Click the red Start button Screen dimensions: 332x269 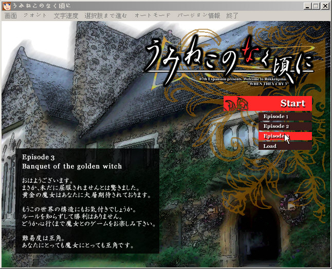[268, 103]
